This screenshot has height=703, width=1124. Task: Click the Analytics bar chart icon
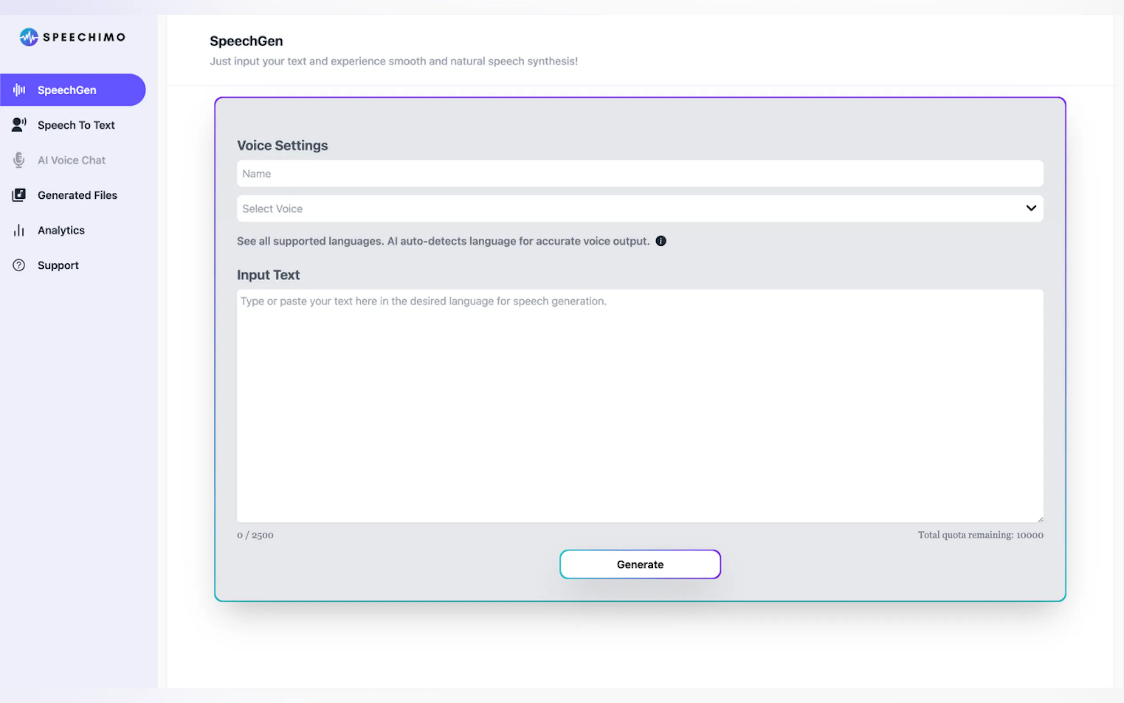coord(19,230)
